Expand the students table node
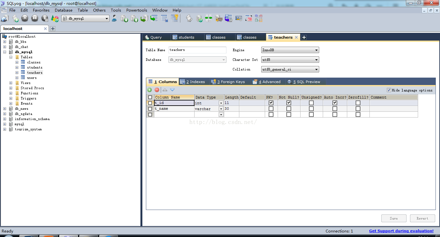Screen dimensions: 440x237 17,67
